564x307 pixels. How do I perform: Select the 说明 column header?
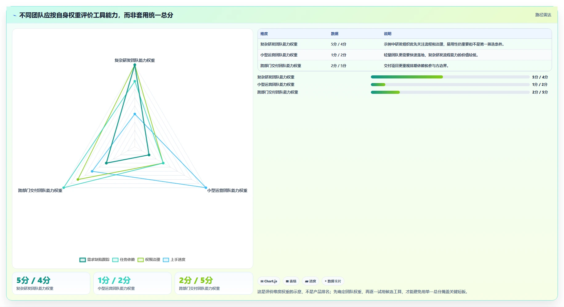point(387,34)
